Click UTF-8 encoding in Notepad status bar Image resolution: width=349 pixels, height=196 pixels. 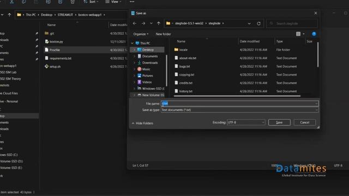[x=338, y=166]
